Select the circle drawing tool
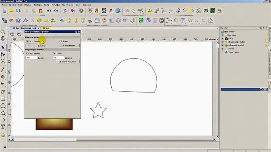 (x=3, y=106)
